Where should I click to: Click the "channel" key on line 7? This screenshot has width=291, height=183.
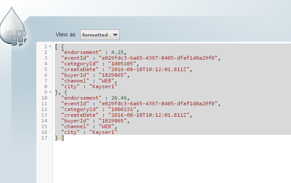pos(75,81)
